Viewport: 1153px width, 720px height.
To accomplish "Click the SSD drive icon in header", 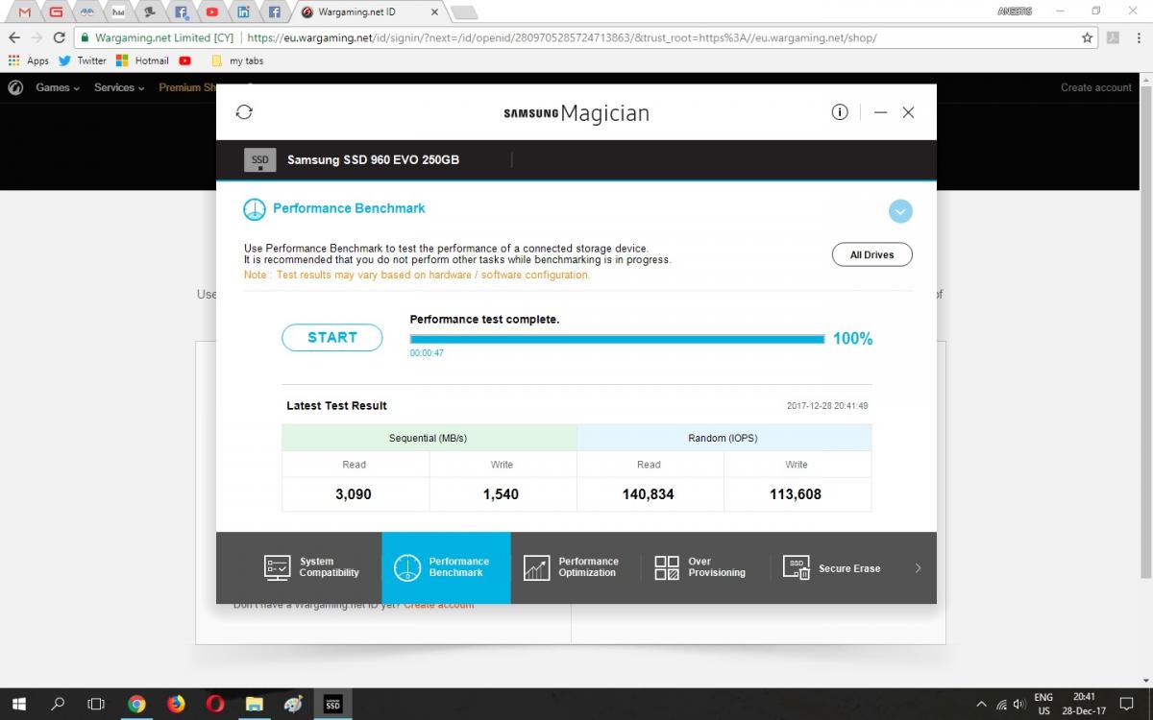I will (x=259, y=160).
